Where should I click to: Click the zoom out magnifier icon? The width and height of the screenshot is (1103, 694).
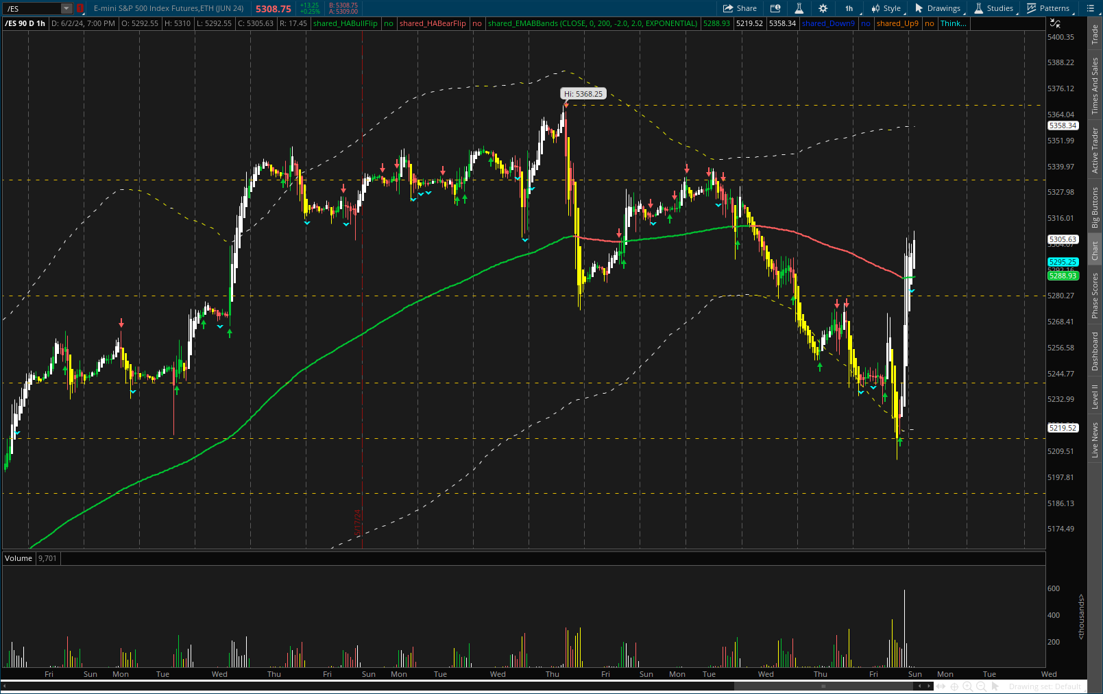(982, 686)
